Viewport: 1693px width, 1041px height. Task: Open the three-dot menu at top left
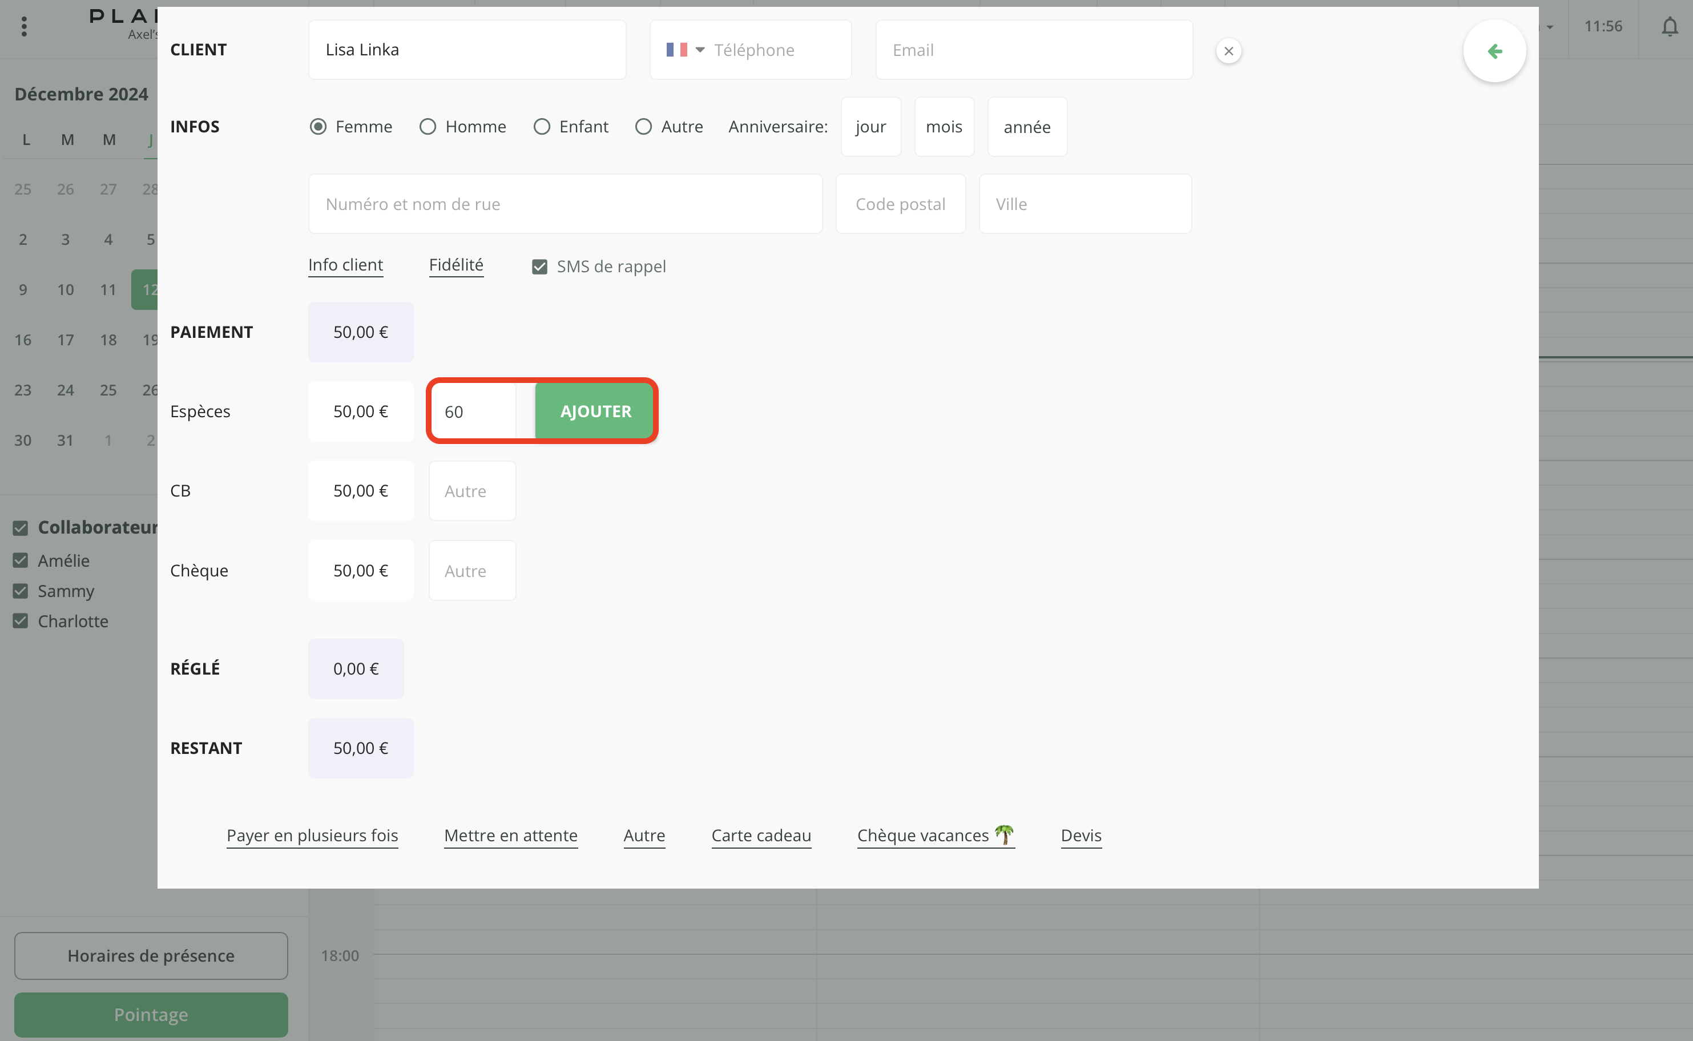pyautogui.click(x=24, y=27)
